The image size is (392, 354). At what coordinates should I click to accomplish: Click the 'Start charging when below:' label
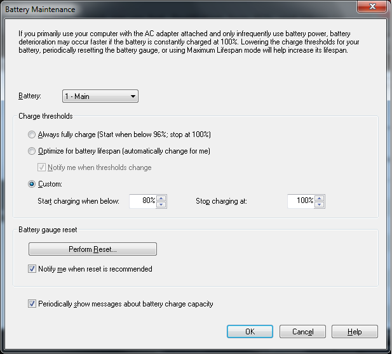tap(78, 201)
